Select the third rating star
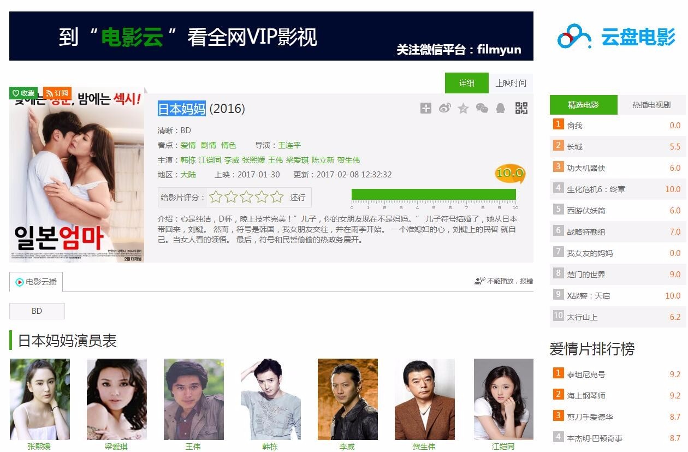 [246, 197]
